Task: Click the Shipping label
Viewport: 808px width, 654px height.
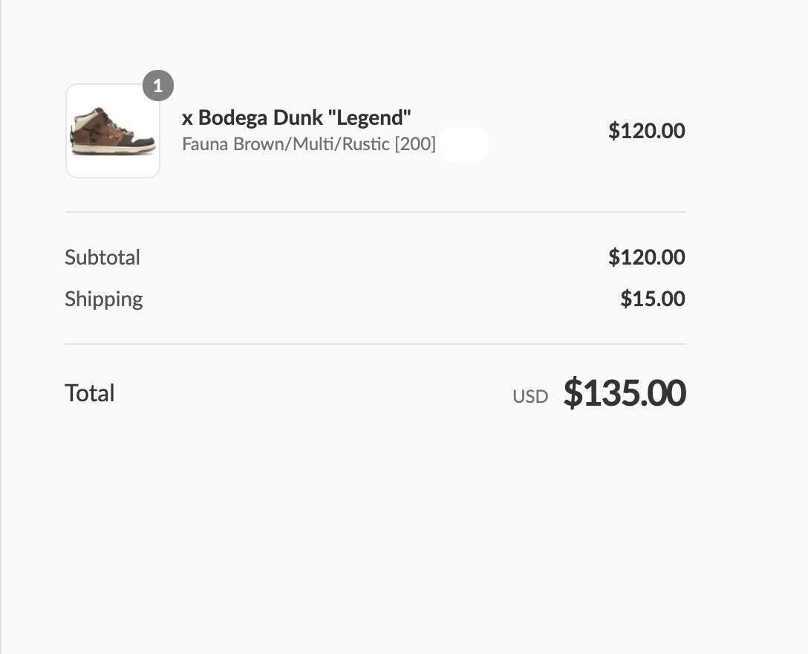Action: [104, 299]
